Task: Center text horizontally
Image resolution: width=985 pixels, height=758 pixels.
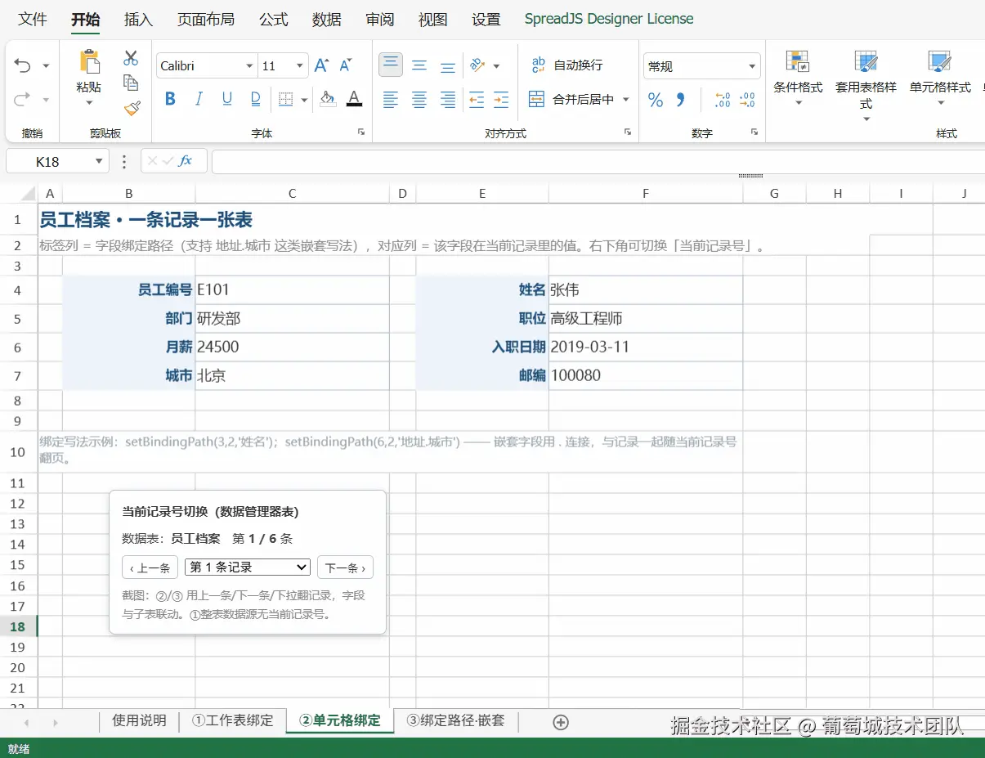Action: pos(419,100)
